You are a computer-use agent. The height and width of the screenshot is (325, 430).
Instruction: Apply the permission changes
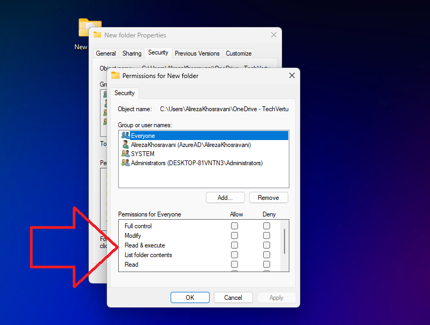(x=277, y=297)
